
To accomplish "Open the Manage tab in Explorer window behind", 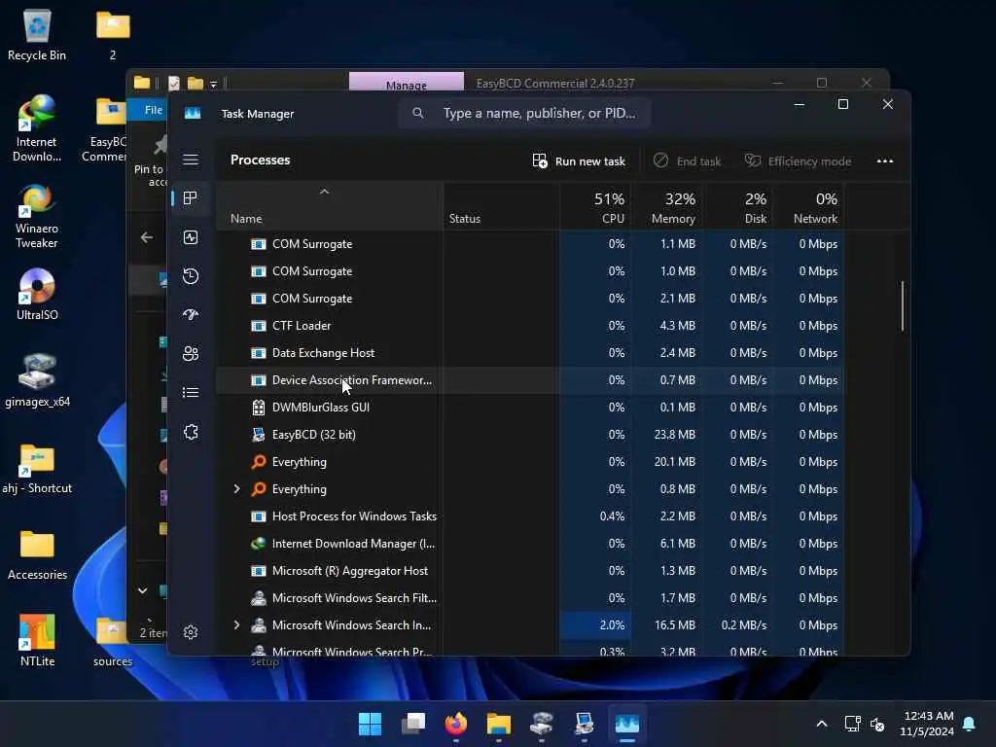I will point(407,84).
